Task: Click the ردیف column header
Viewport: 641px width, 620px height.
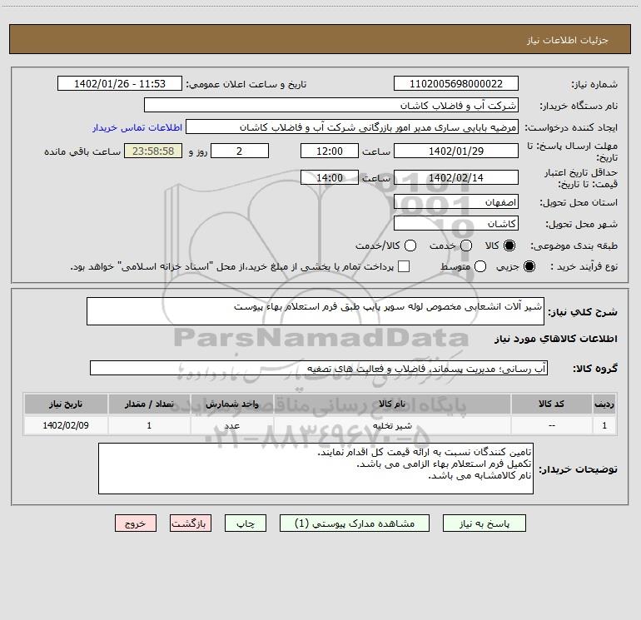Action: [x=604, y=404]
